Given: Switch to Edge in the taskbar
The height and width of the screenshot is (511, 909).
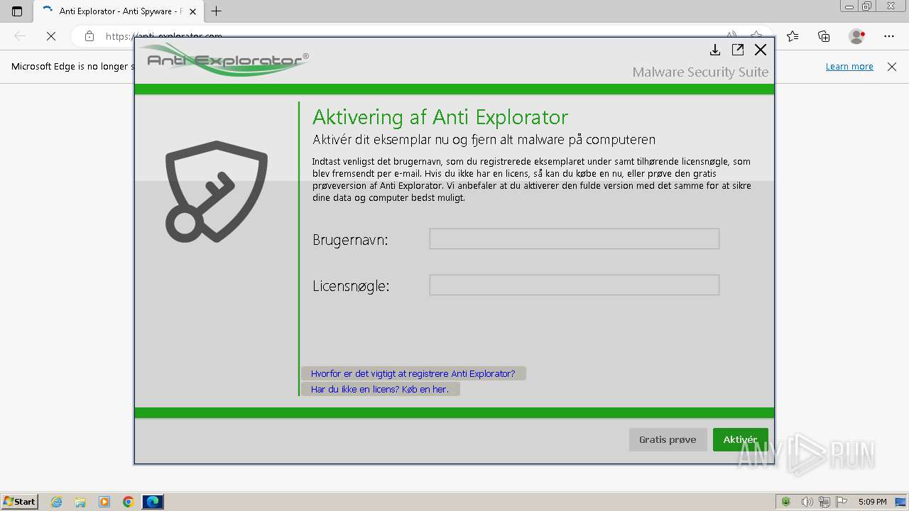Looking at the screenshot, I should (153, 502).
